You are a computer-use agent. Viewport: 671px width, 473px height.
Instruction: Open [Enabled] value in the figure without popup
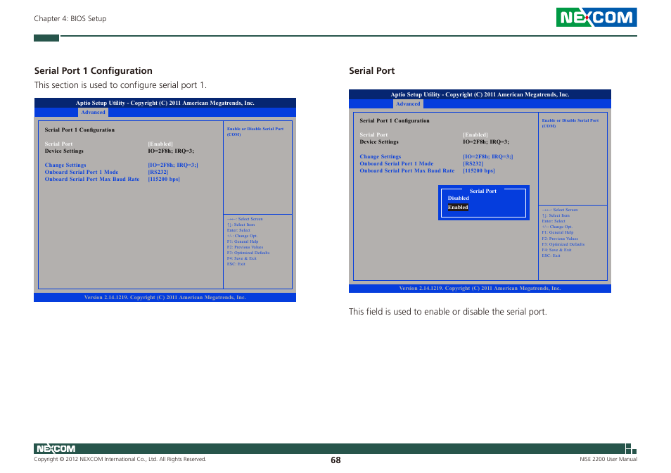[x=160, y=144]
